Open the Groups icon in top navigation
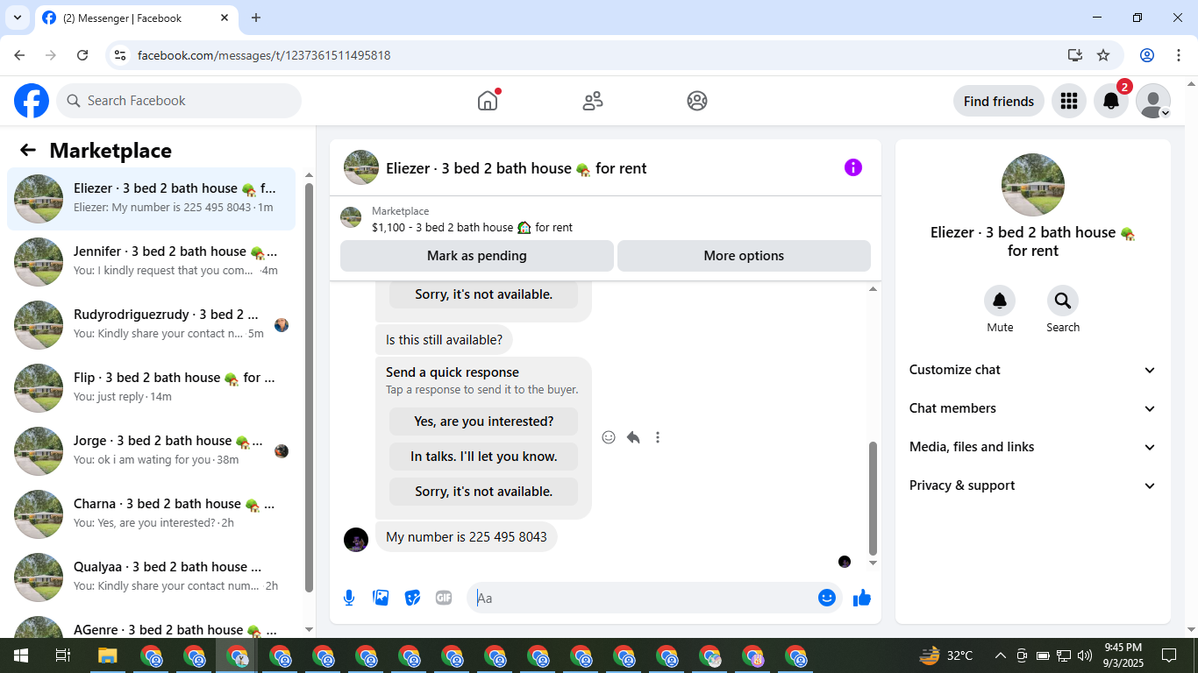1198x673 pixels. click(697, 101)
